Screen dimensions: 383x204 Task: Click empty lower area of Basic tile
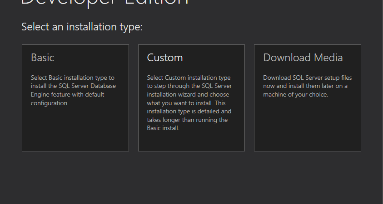[75, 131]
